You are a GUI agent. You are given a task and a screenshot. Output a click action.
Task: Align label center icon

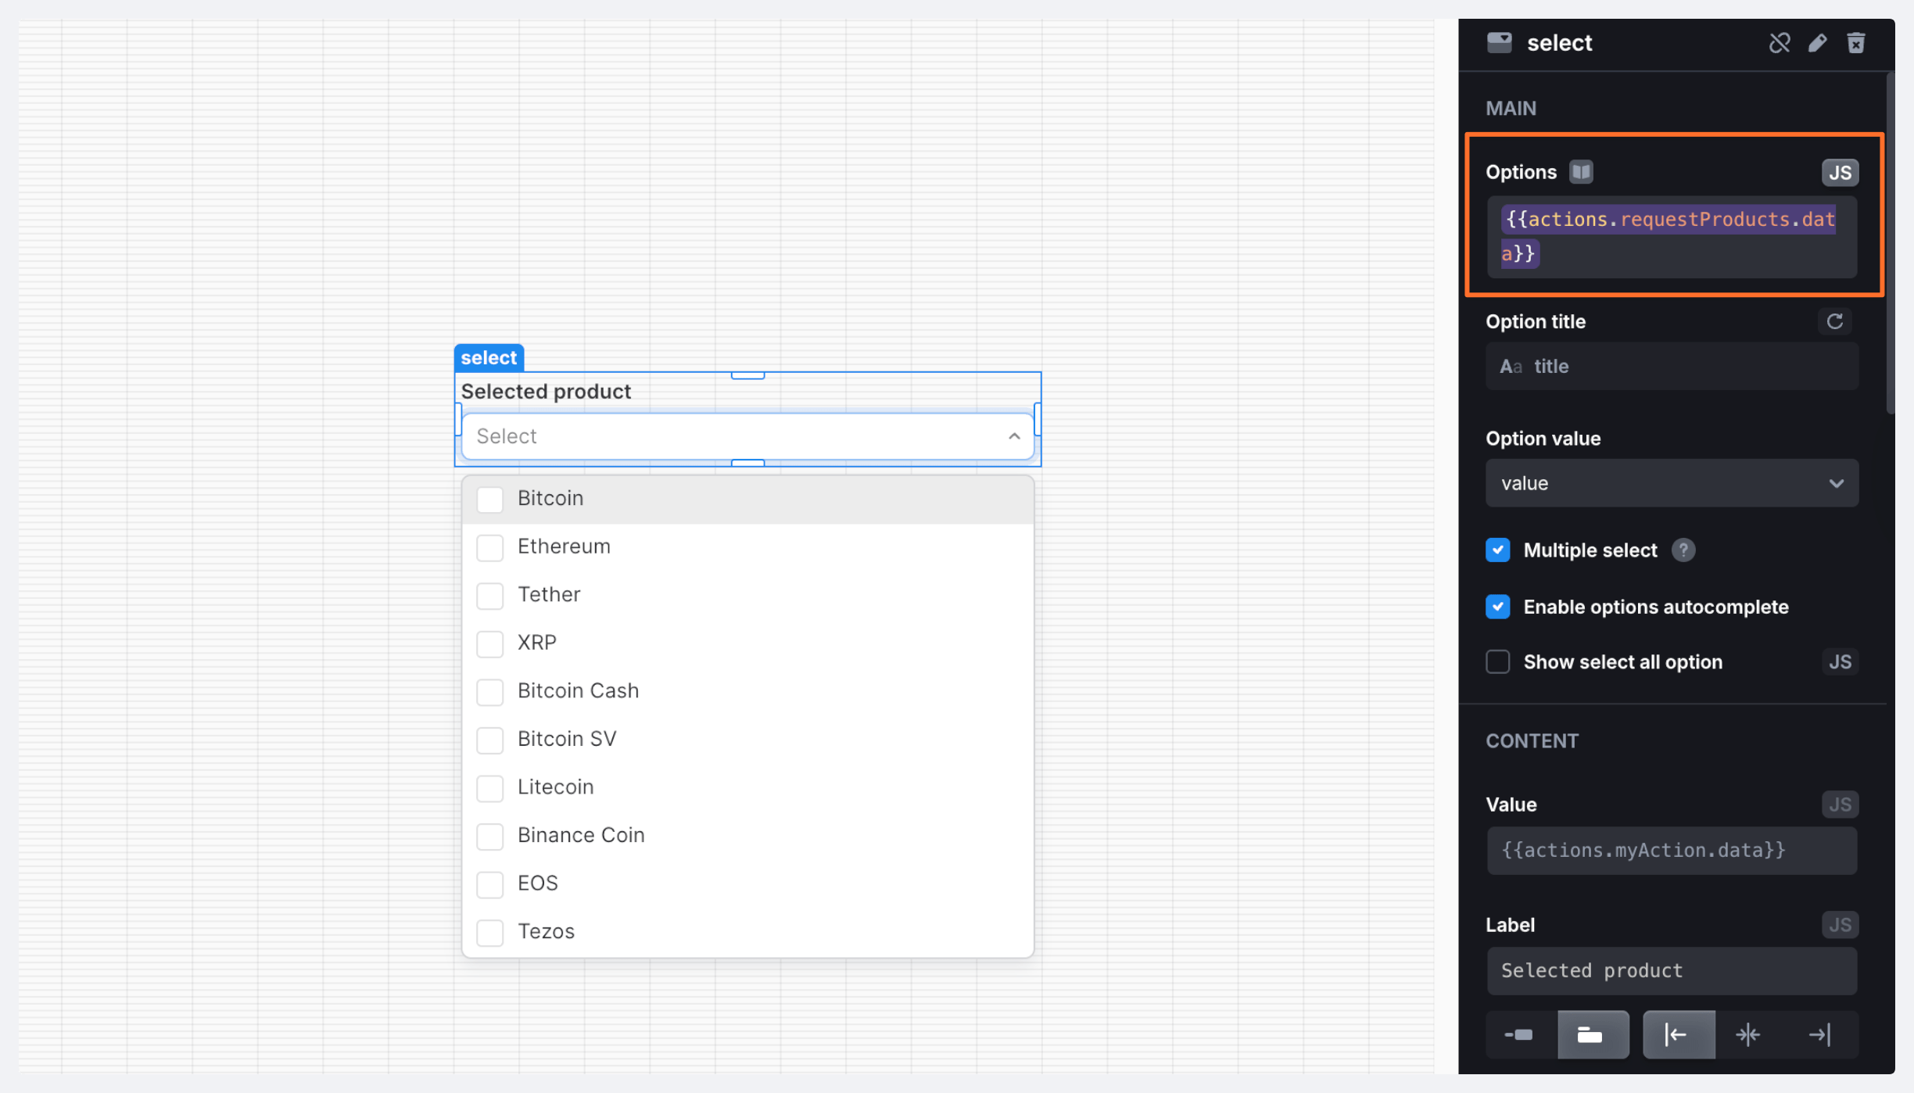pyautogui.click(x=1747, y=1035)
